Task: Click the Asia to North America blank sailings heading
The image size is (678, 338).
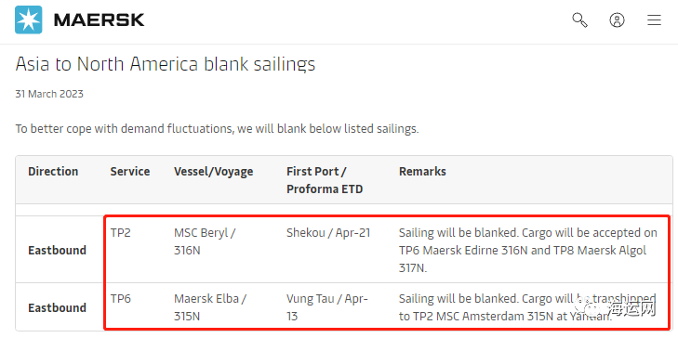Action: point(166,64)
